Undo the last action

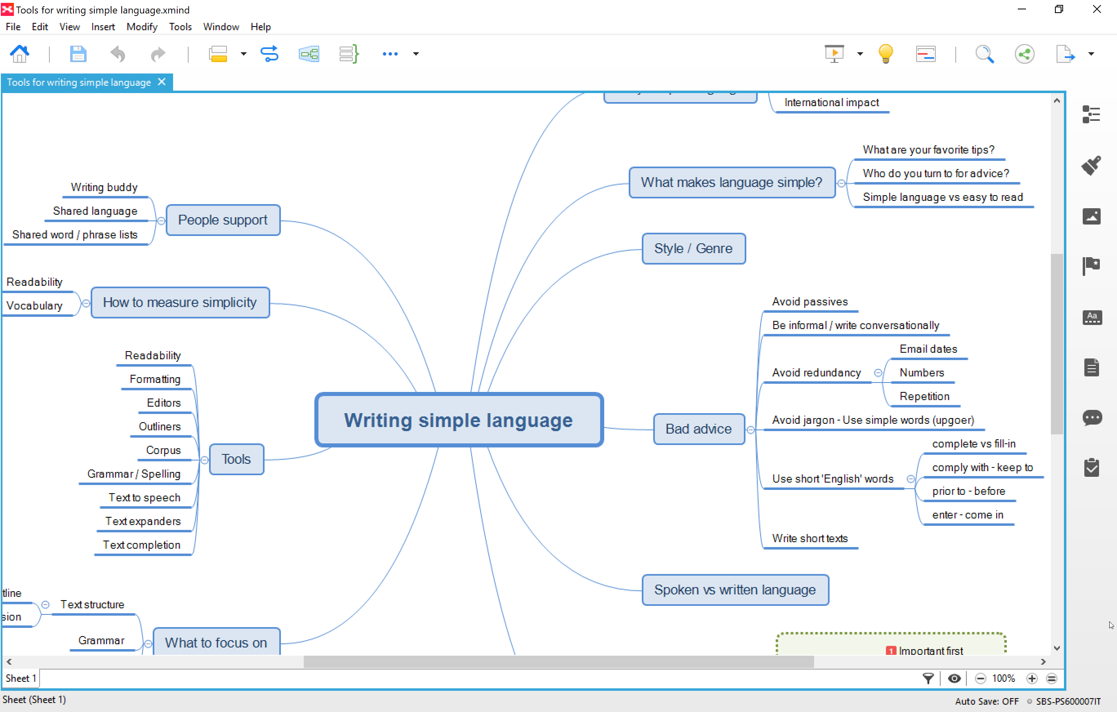pos(118,54)
